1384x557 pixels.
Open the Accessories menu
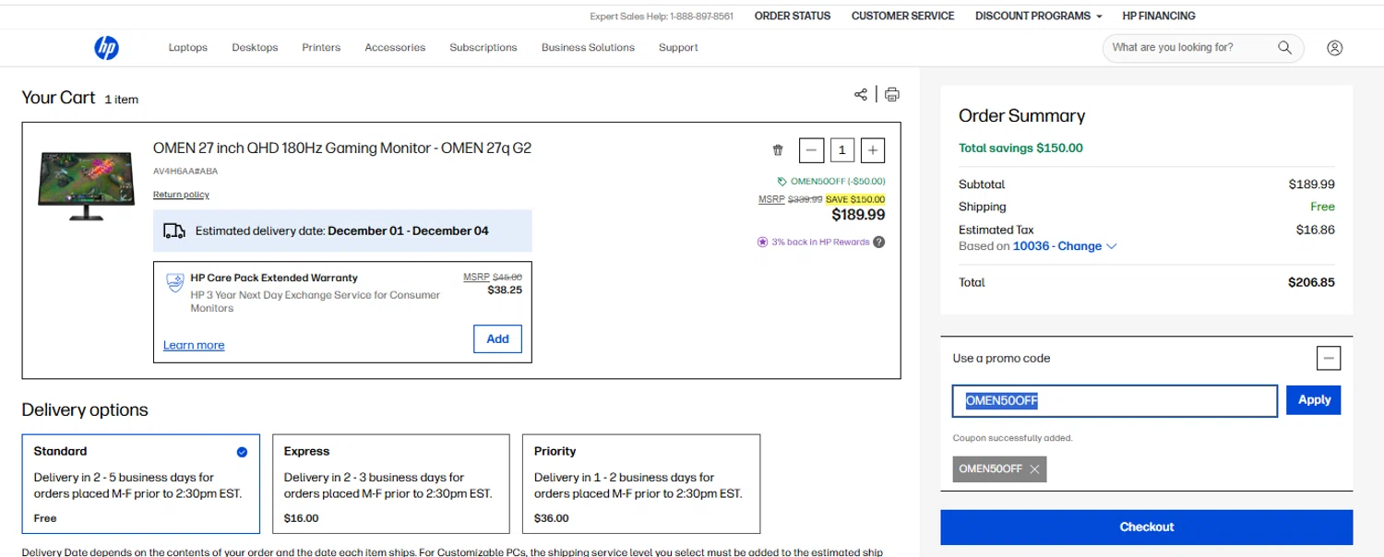point(395,48)
